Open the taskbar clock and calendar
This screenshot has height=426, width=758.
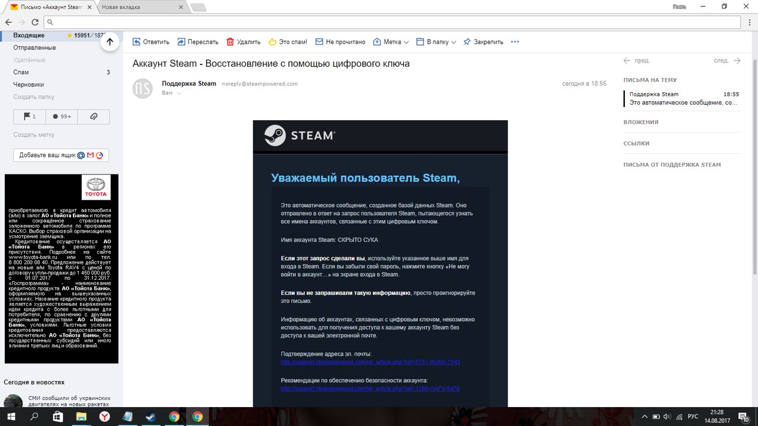(x=716, y=417)
